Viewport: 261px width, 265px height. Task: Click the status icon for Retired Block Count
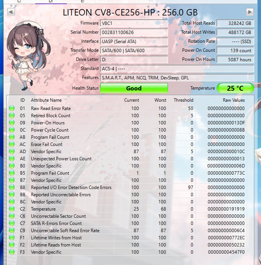coord(12,116)
